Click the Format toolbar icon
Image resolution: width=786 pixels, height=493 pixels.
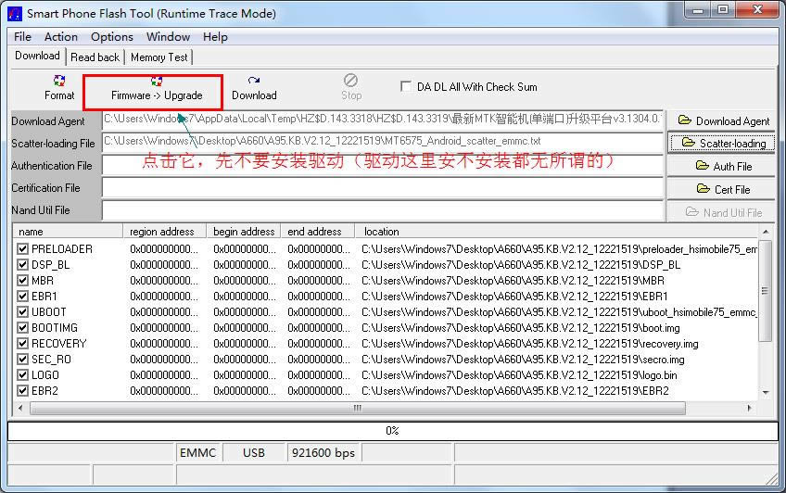[x=59, y=88]
